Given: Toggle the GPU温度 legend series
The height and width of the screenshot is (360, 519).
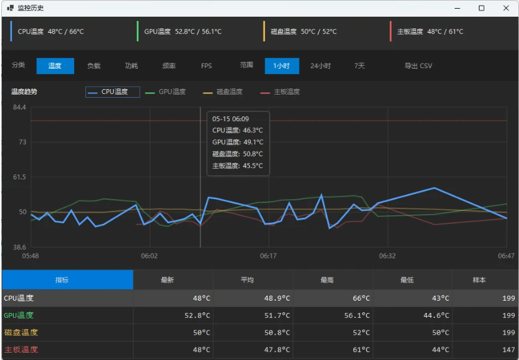Looking at the screenshot, I should (x=166, y=92).
